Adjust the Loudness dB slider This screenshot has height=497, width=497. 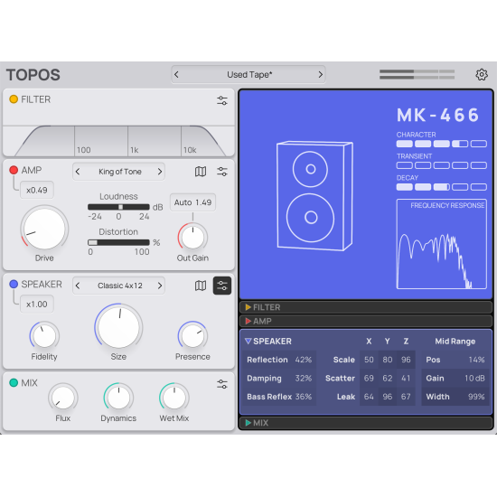coord(118,207)
